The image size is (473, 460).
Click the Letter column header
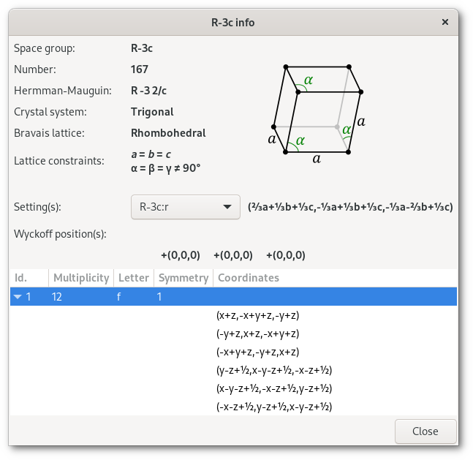tap(133, 278)
